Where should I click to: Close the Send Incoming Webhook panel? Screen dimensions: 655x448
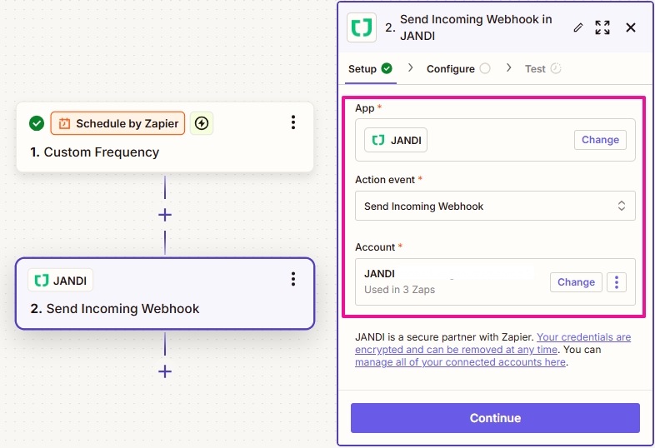631,27
